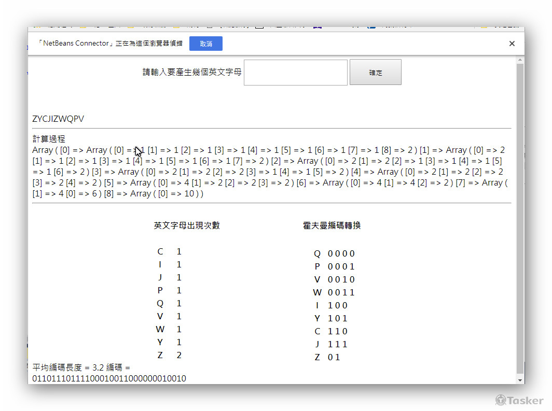Click the Huffman code 0000 for Q

(341, 253)
